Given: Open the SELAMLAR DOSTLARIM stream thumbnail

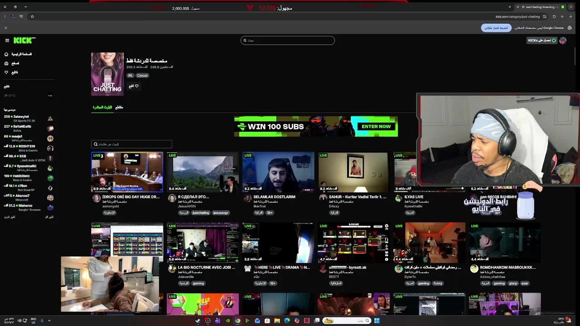Looking at the screenshot, I should point(278,172).
